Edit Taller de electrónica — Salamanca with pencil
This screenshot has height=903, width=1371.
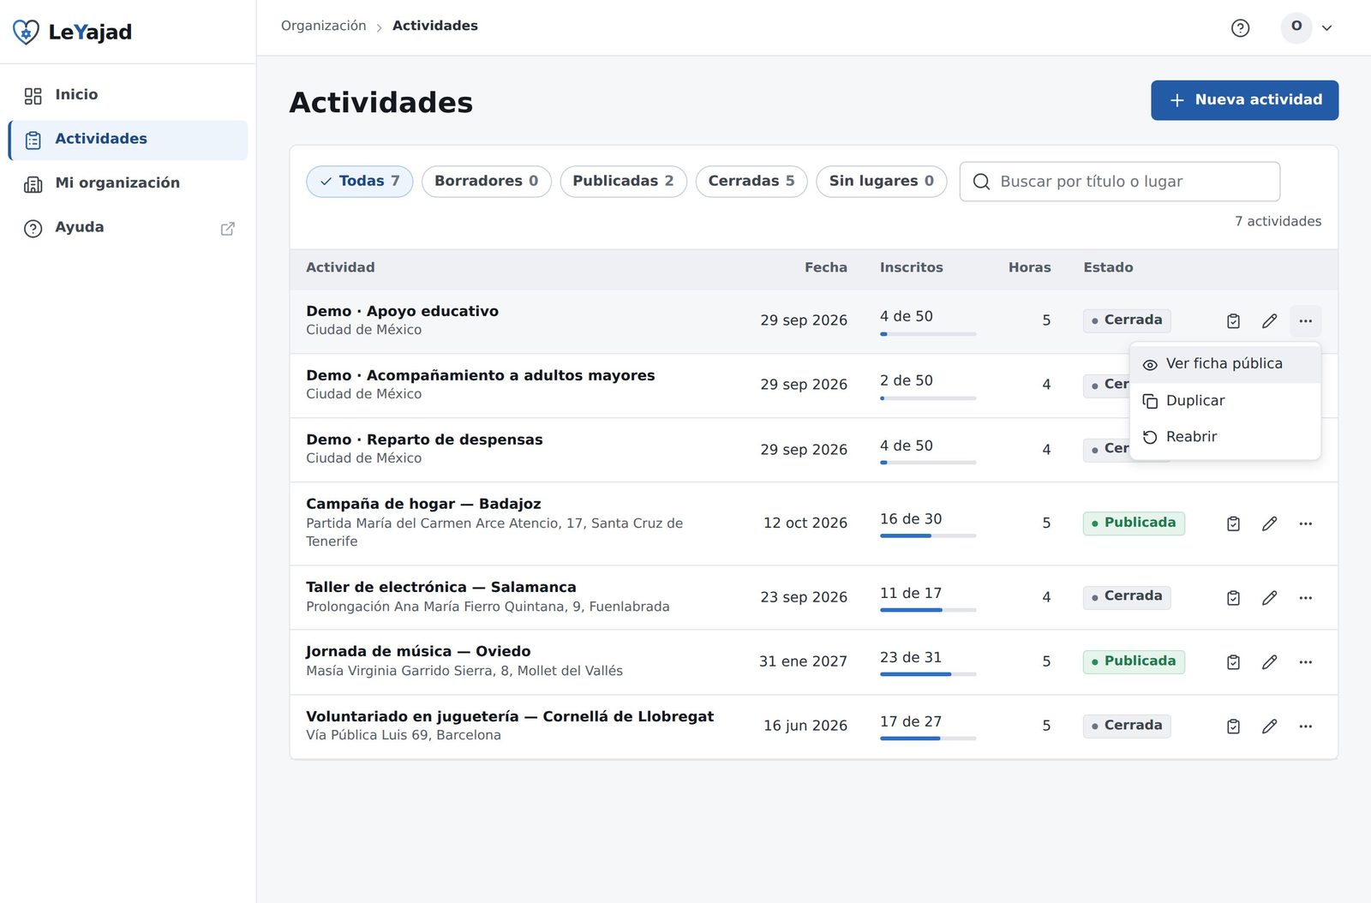pyautogui.click(x=1269, y=598)
